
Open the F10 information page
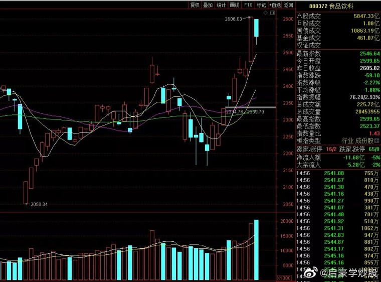point(248,5)
